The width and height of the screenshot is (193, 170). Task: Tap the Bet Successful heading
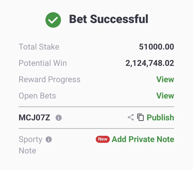pos(109,19)
